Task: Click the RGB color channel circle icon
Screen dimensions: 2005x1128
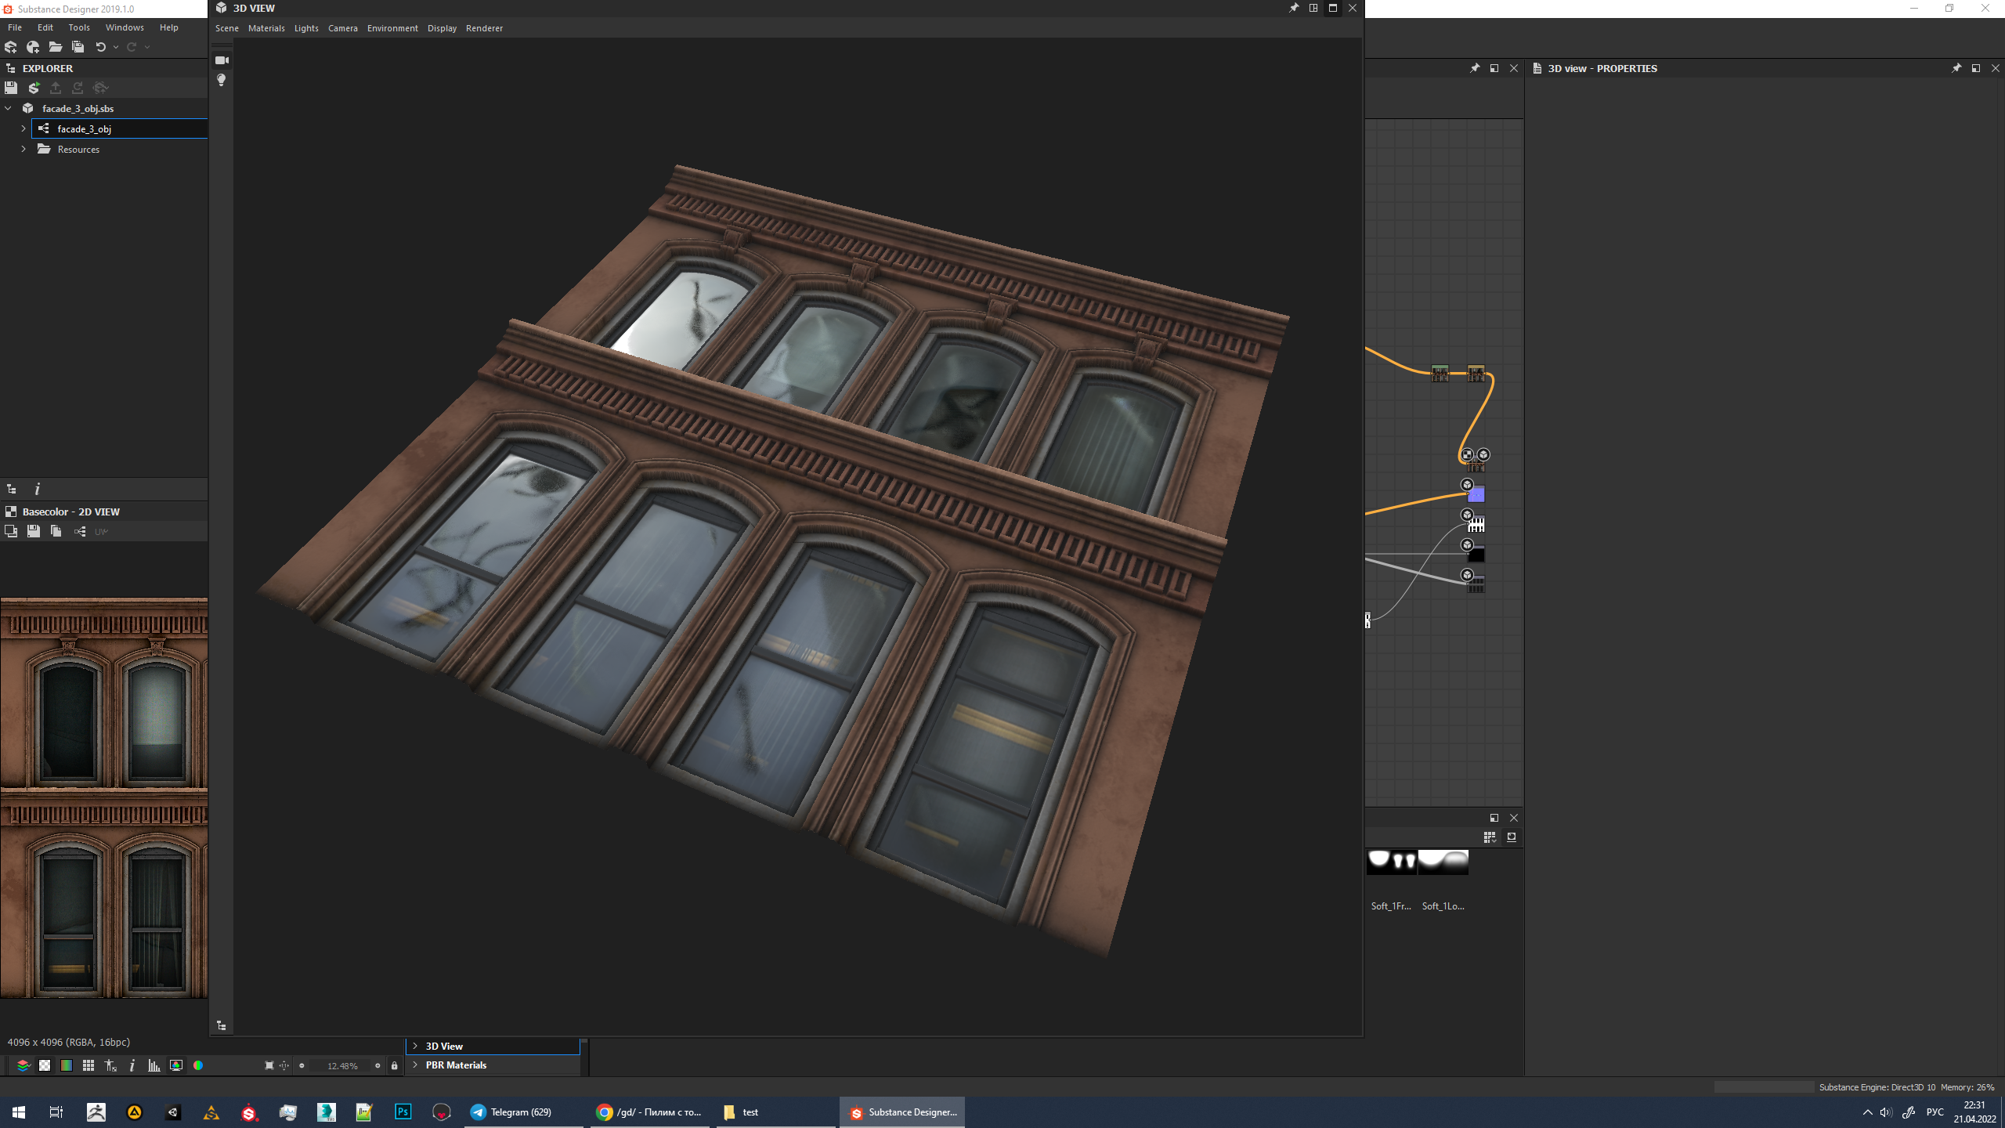Action: (x=198, y=1065)
